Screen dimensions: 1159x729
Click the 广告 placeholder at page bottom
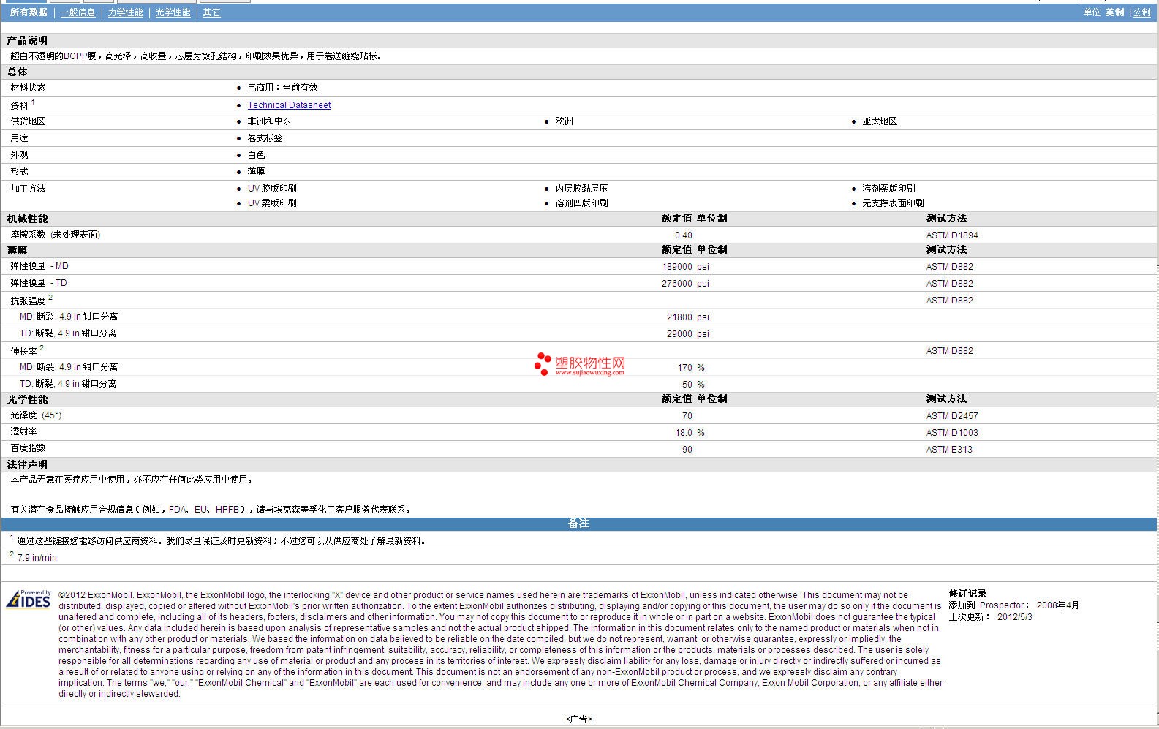[x=578, y=719]
